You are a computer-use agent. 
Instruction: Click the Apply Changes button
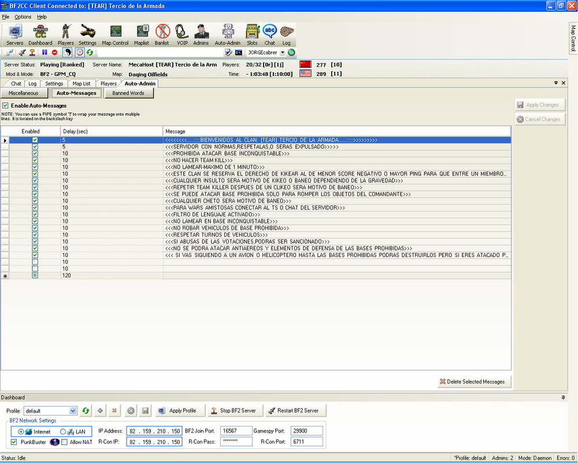tap(540, 105)
